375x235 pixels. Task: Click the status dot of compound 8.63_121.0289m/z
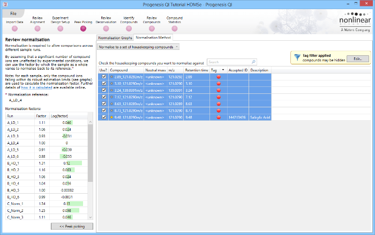111,104
